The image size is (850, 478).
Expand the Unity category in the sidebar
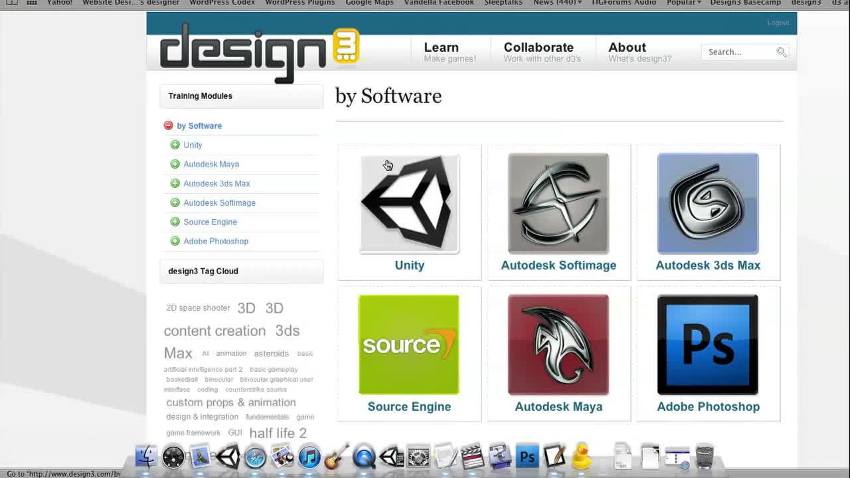pos(175,145)
